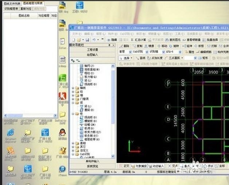Screen dimensions: 229x185
Task: Click 图纸名称 column header
Action: (24, 16)
